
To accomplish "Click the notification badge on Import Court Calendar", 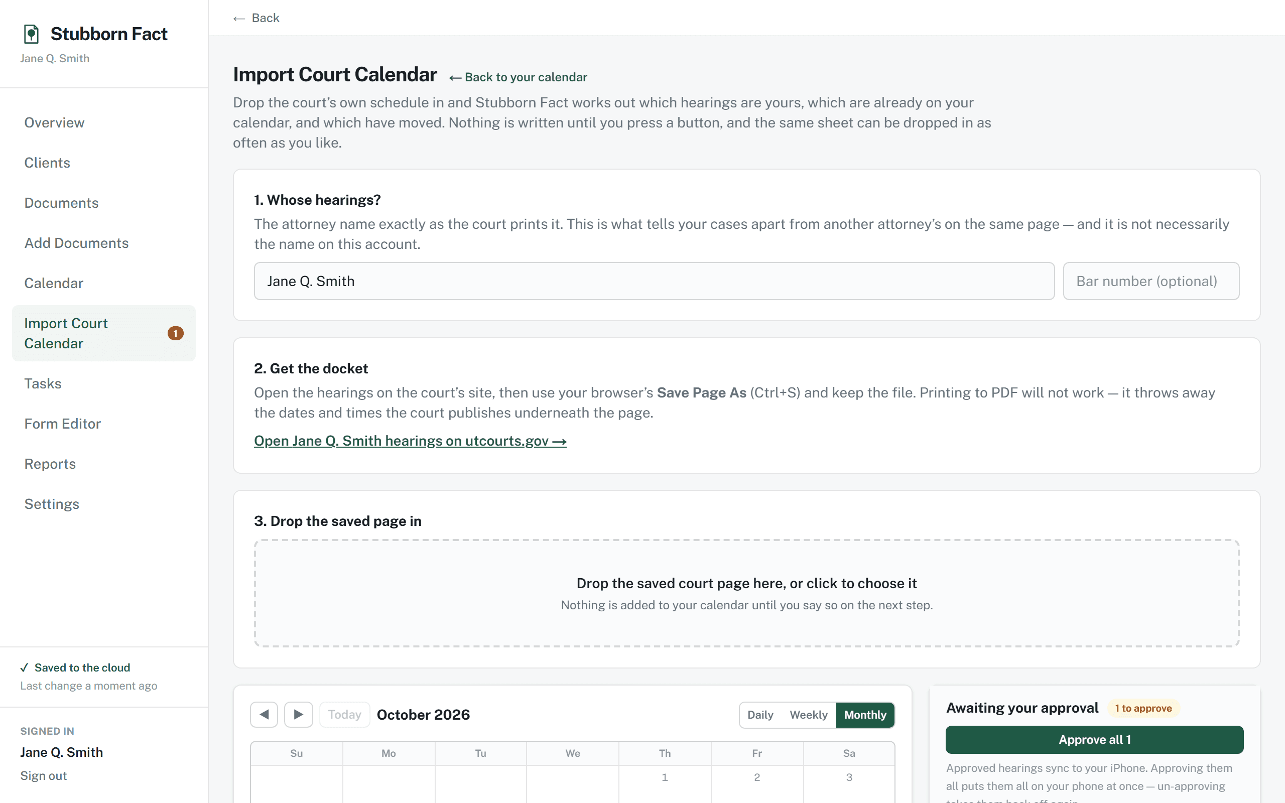I will click(x=175, y=333).
